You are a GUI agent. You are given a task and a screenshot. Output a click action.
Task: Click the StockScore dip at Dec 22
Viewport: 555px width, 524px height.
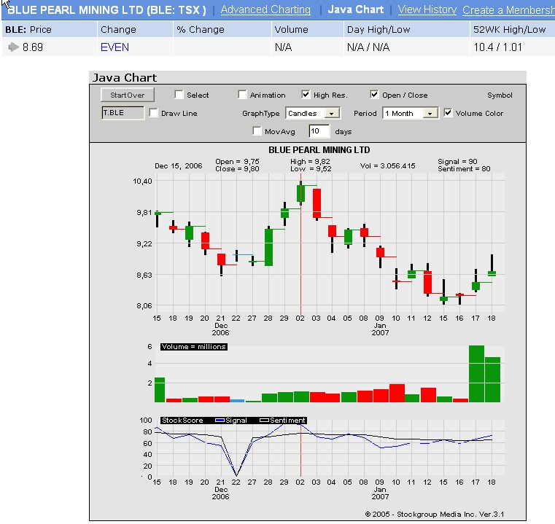click(236, 475)
